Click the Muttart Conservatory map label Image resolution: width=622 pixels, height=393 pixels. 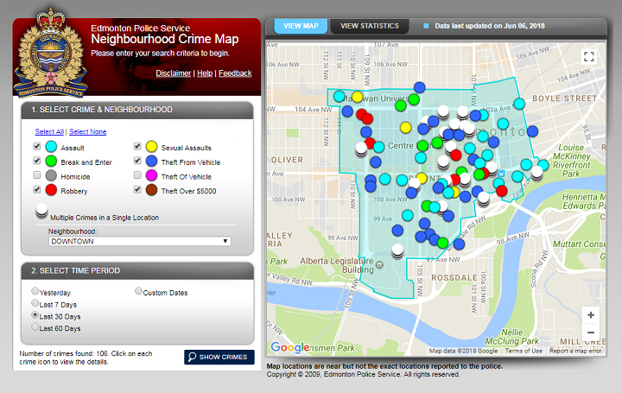pyautogui.click(x=579, y=244)
